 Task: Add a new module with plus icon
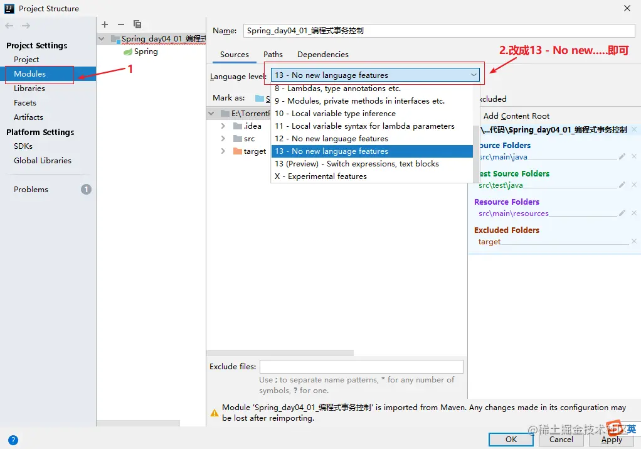pos(105,24)
